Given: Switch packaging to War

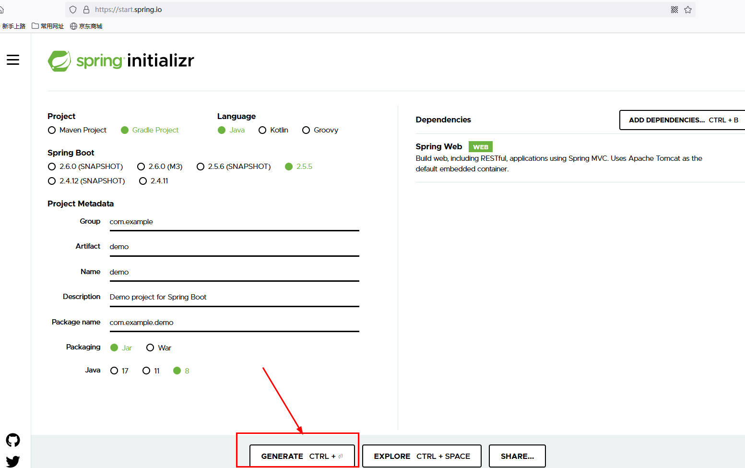Looking at the screenshot, I should tap(150, 347).
